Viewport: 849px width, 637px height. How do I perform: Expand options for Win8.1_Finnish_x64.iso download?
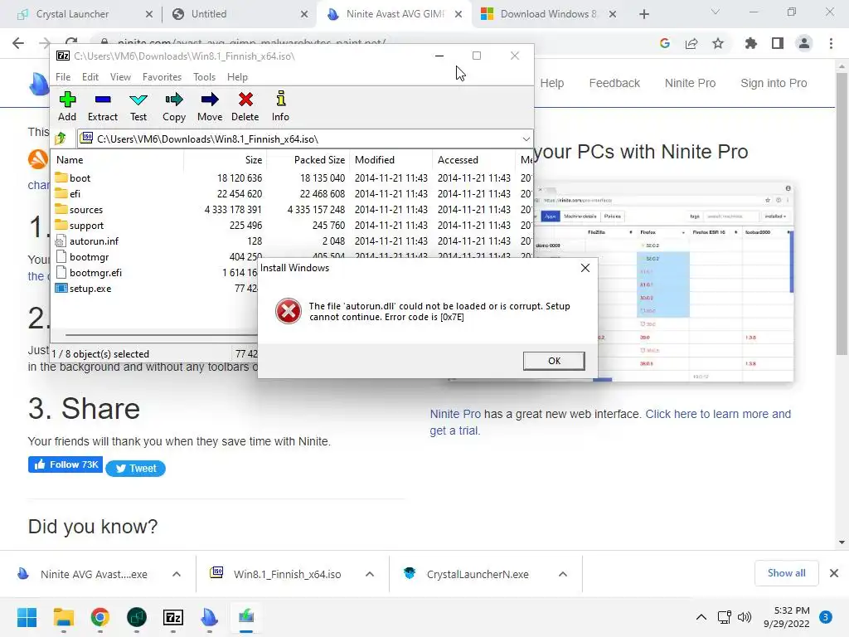[x=370, y=574]
